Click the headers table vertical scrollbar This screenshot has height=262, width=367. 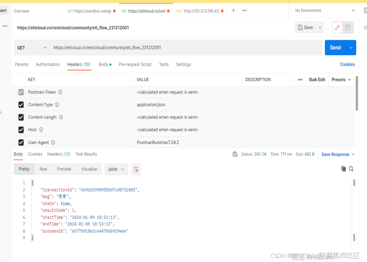click(357, 93)
